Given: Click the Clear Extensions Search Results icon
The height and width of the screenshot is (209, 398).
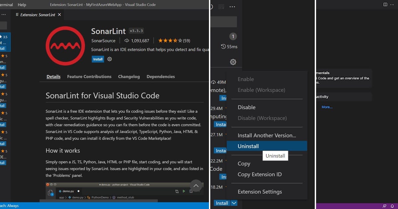Looking at the screenshot, I should (221, 7).
